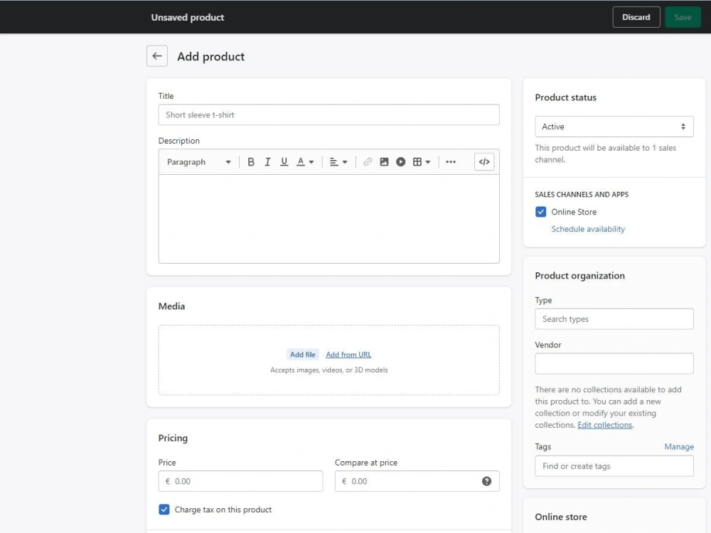Toggle italic formatting in description editor

tap(267, 162)
